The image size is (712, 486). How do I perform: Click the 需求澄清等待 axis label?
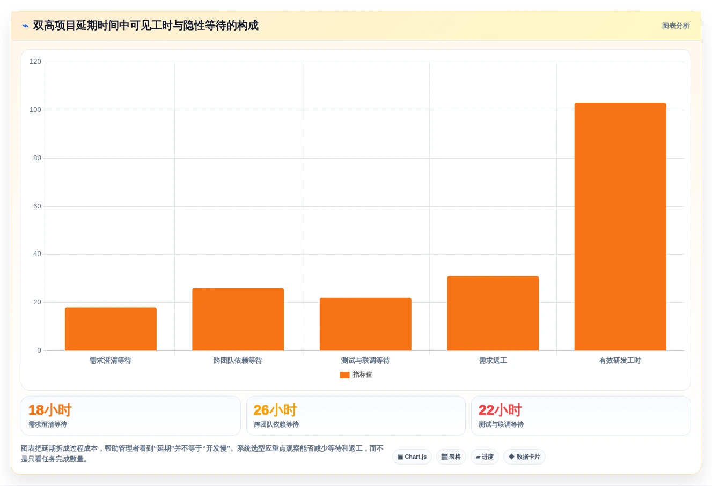(111, 361)
